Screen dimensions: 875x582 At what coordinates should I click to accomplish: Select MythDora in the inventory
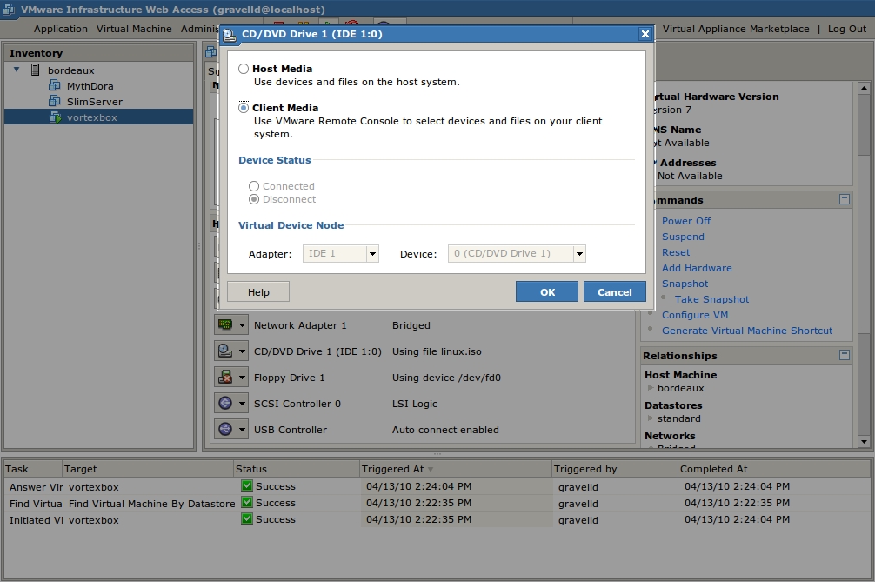(x=90, y=86)
